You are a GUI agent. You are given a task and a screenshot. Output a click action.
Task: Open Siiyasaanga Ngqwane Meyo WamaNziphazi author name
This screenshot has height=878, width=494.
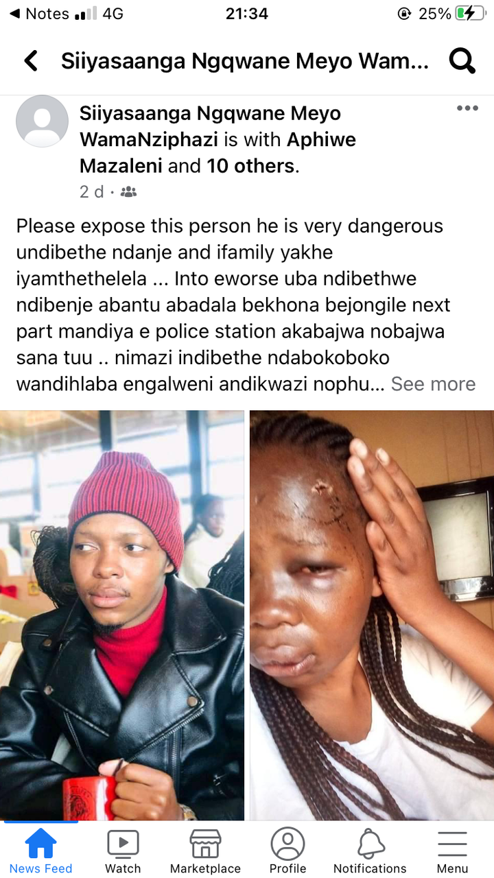[210, 126]
